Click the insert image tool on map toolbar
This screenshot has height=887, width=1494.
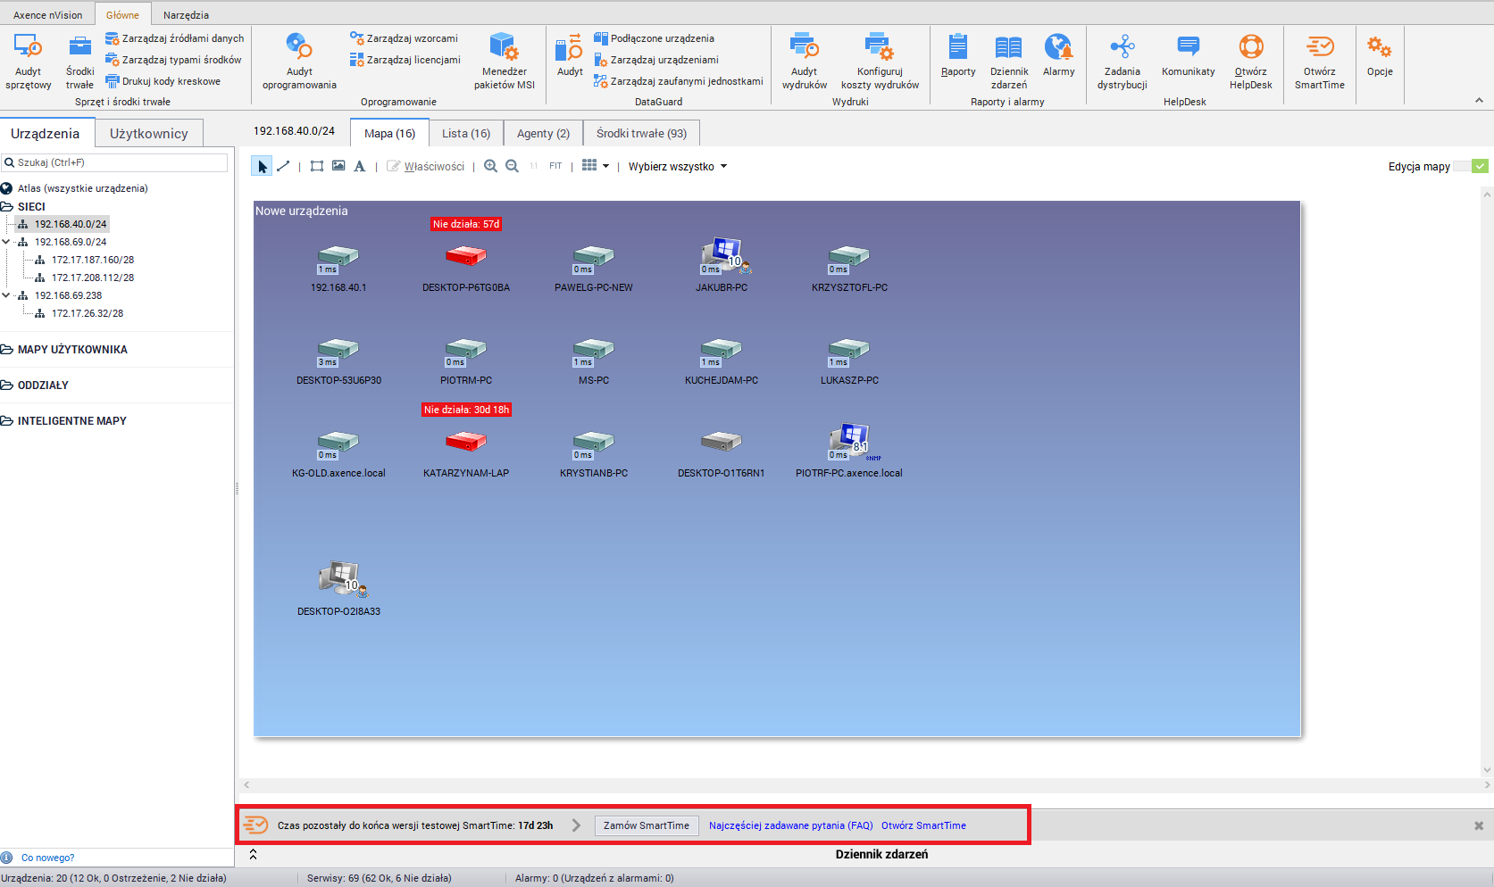pyautogui.click(x=338, y=166)
